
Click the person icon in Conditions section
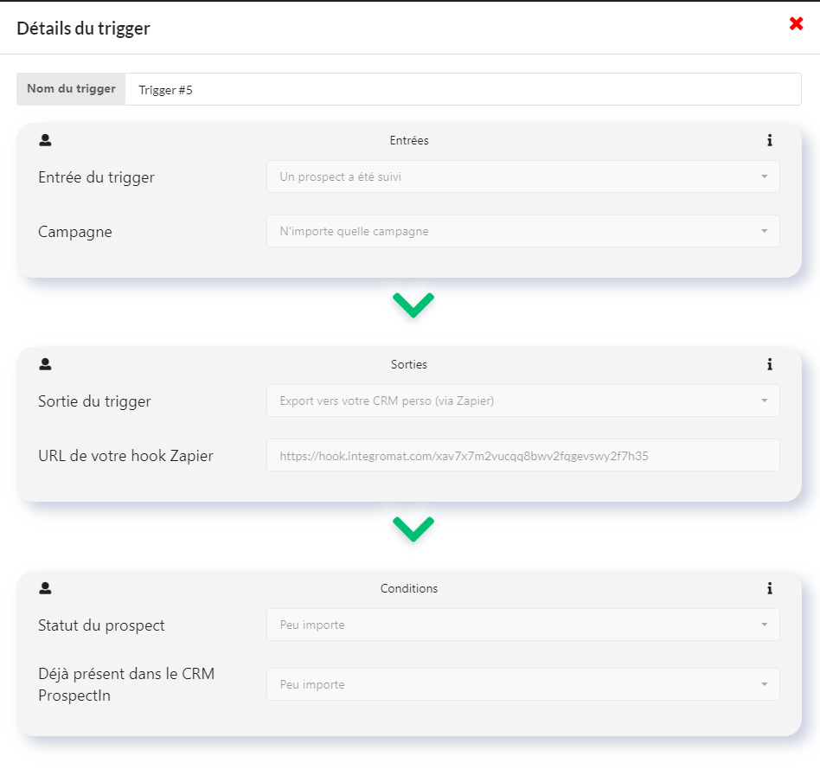45,588
